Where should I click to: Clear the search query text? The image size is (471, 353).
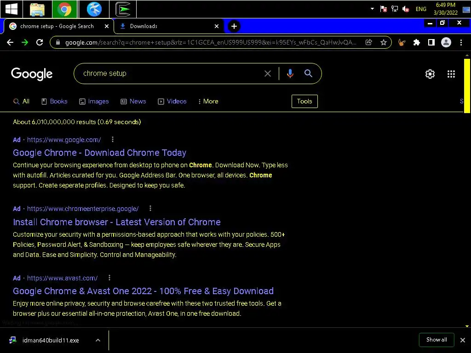coord(268,74)
